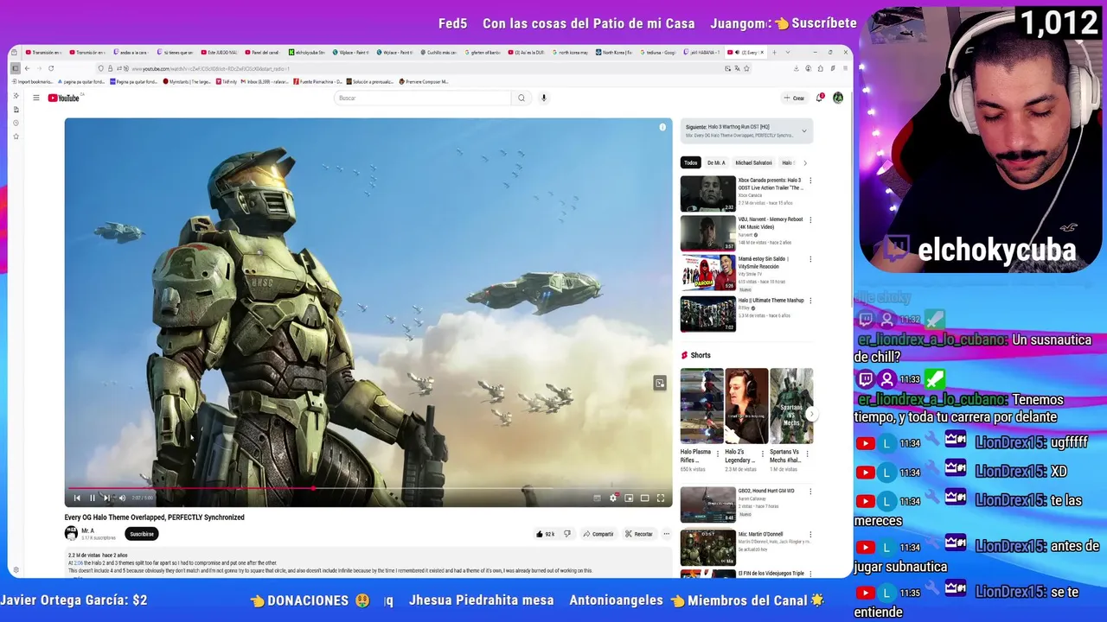Open GBO2 Hound Hunt GM WD video
Viewport: 1107px width, 622px height.
pos(707,505)
